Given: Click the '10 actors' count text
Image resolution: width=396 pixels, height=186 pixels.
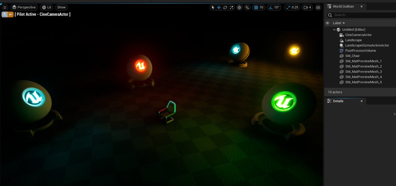Looking at the screenshot, I should (335, 92).
